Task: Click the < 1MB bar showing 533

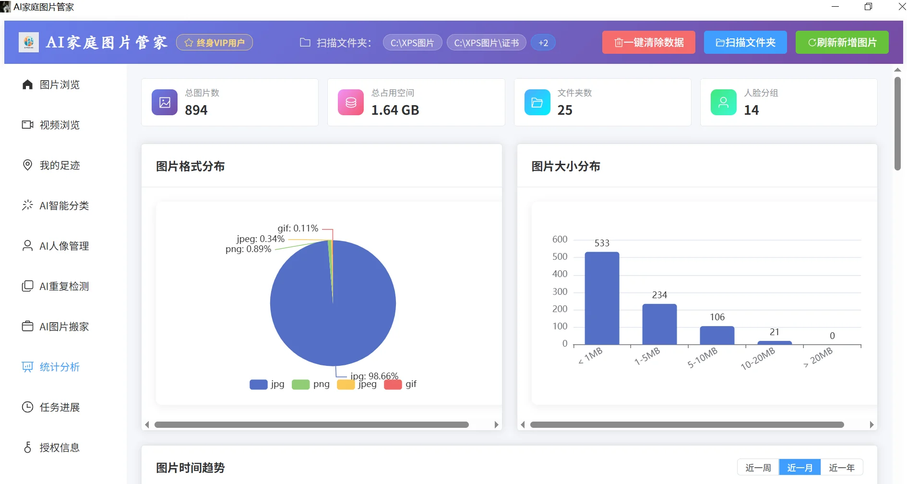Action: tap(602, 298)
